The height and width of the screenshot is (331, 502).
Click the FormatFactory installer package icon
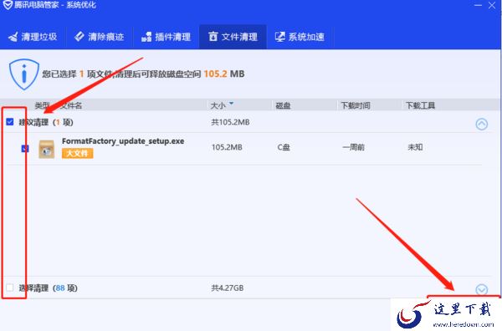[x=46, y=149]
